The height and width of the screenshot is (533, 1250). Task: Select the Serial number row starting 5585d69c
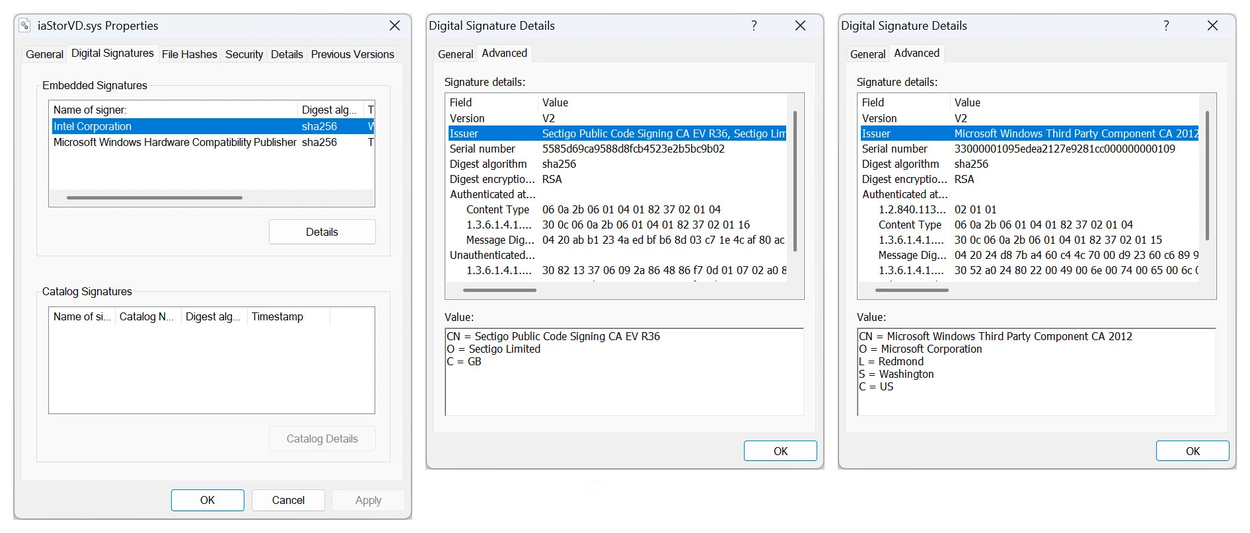pos(617,149)
